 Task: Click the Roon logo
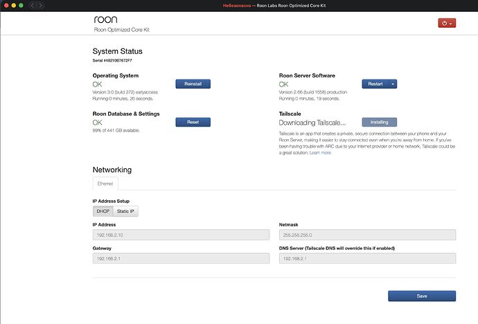pyautogui.click(x=105, y=19)
